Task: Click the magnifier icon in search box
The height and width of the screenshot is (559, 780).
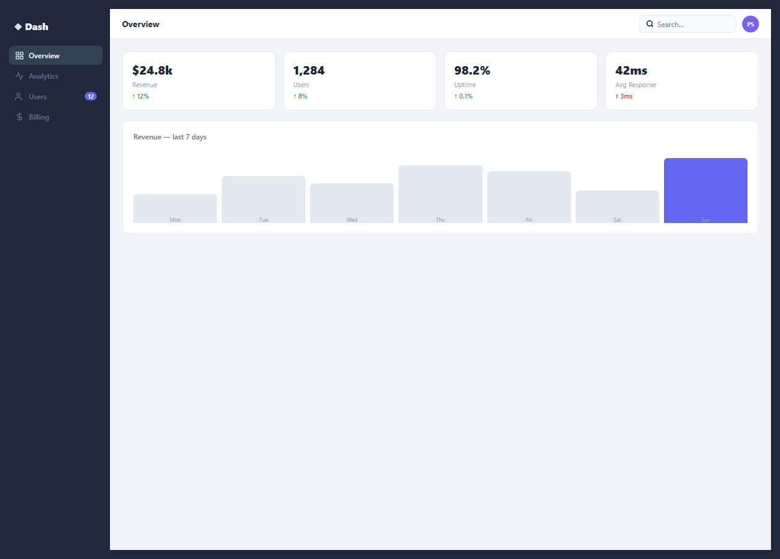Action: [x=650, y=24]
